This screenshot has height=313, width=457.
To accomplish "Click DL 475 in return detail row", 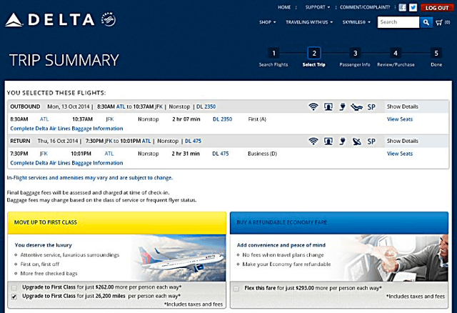I will (221, 154).
